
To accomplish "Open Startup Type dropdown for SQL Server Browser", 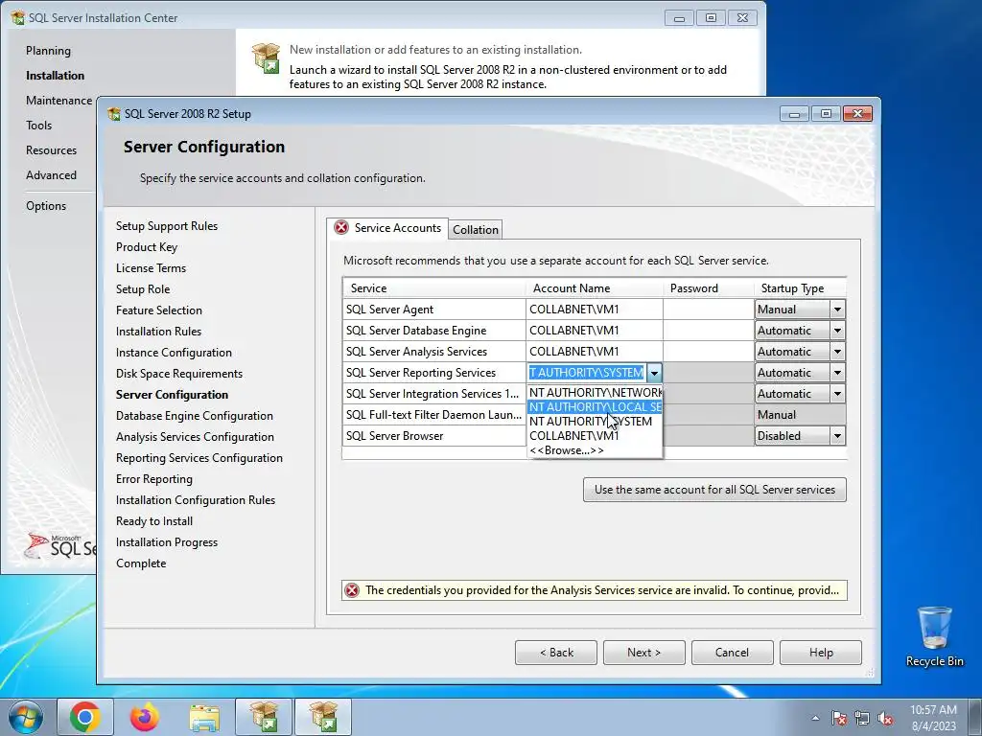I will (x=837, y=436).
